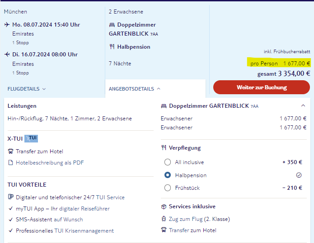Viewport: 314px width, 243px height.
Task: Click 'Leistungen' heading
Action: pyautogui.click(x=22, y=105)
